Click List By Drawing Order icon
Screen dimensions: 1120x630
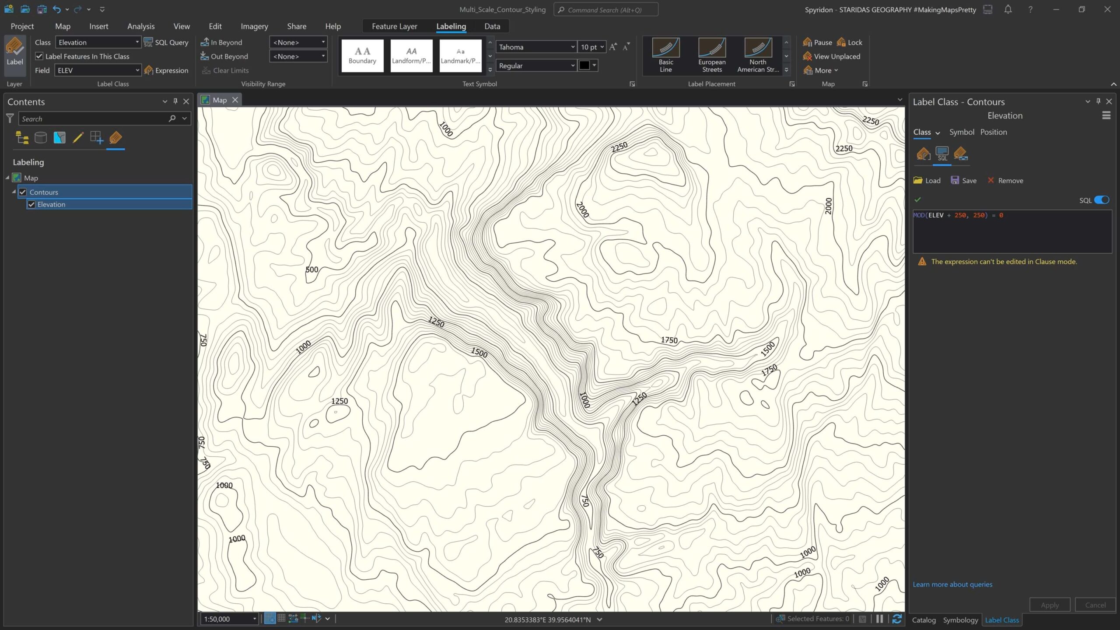(22, 138)
